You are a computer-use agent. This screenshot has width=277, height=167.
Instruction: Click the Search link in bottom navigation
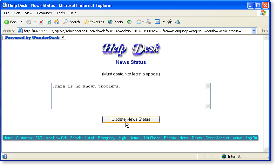(x=76, y=138)
